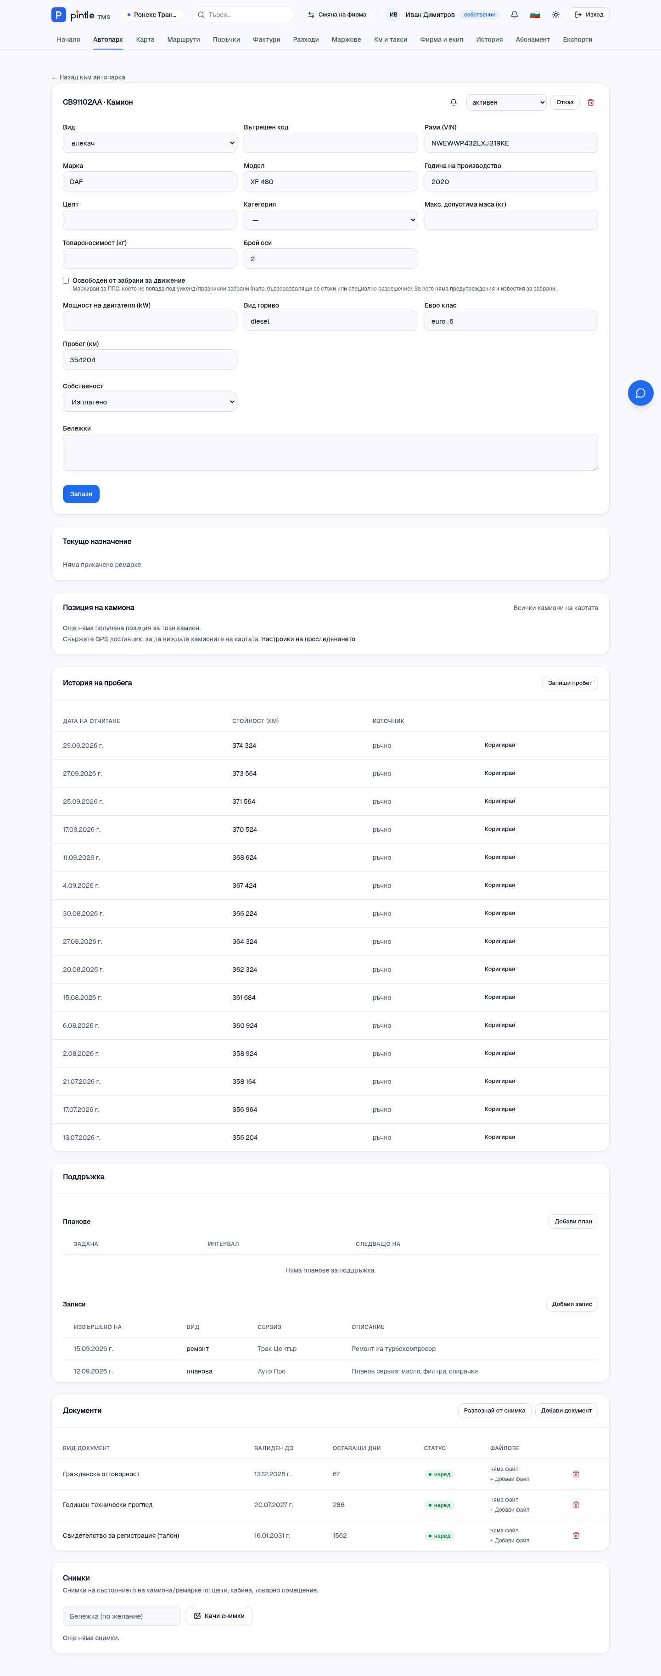Click Коригирай for the 29.09.2026 reading
The height and width of the screenshot is (1676, 661).
500,745
